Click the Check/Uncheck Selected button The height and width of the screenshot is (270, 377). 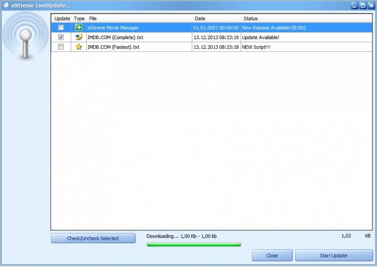click(x=93, y=238)
